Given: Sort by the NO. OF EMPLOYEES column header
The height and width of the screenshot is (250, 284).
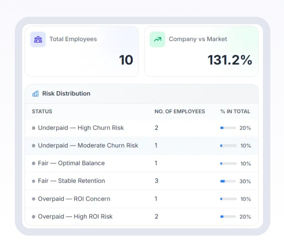Looking at the screenshot, I should 180,111.
